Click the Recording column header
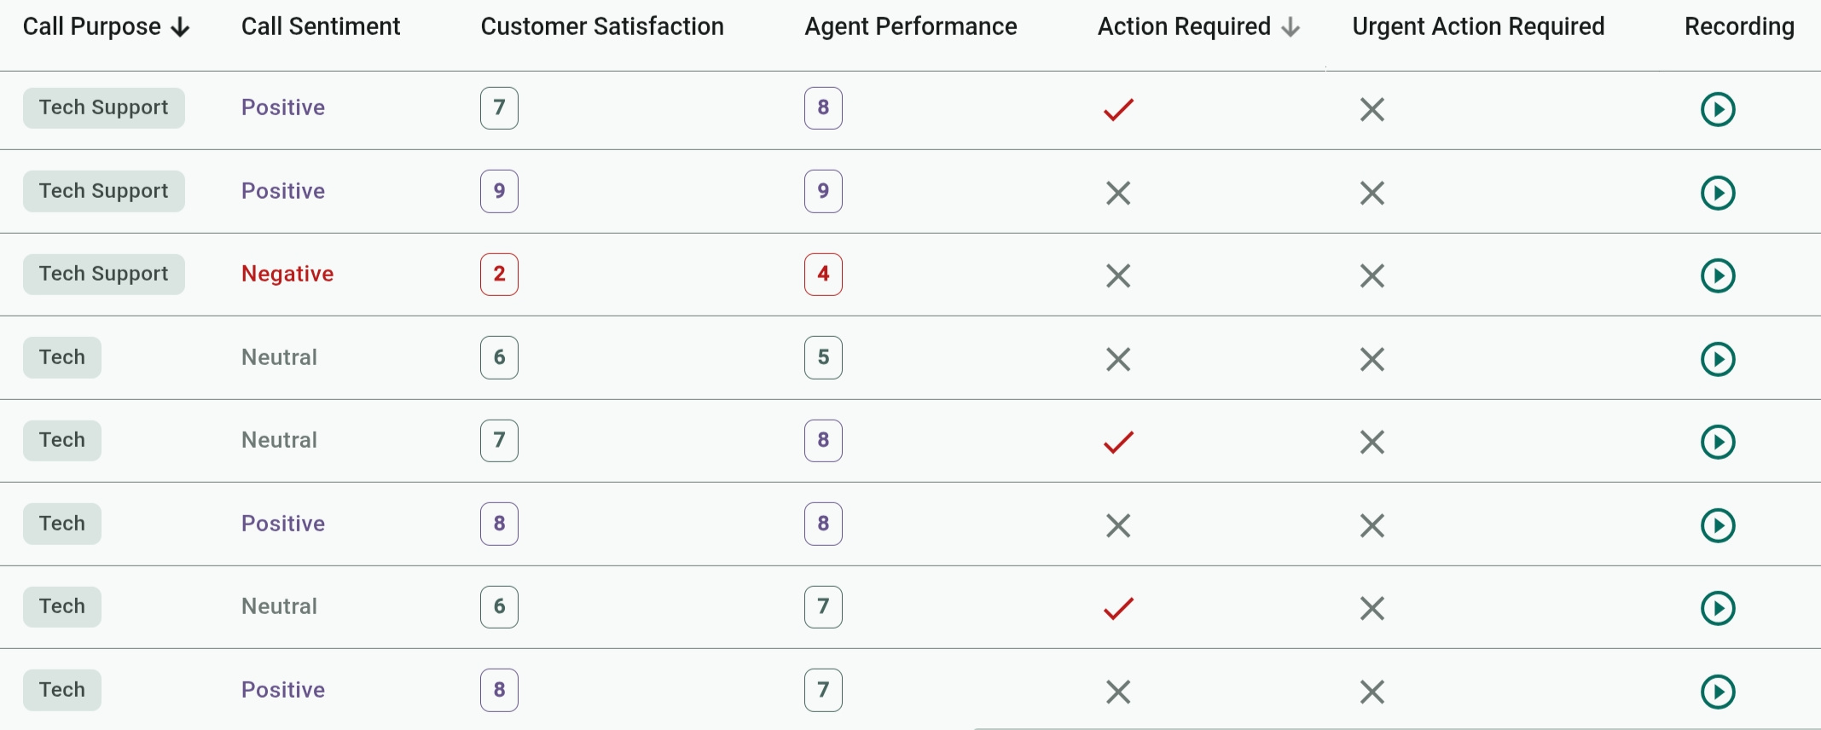 pos(1738,26)
